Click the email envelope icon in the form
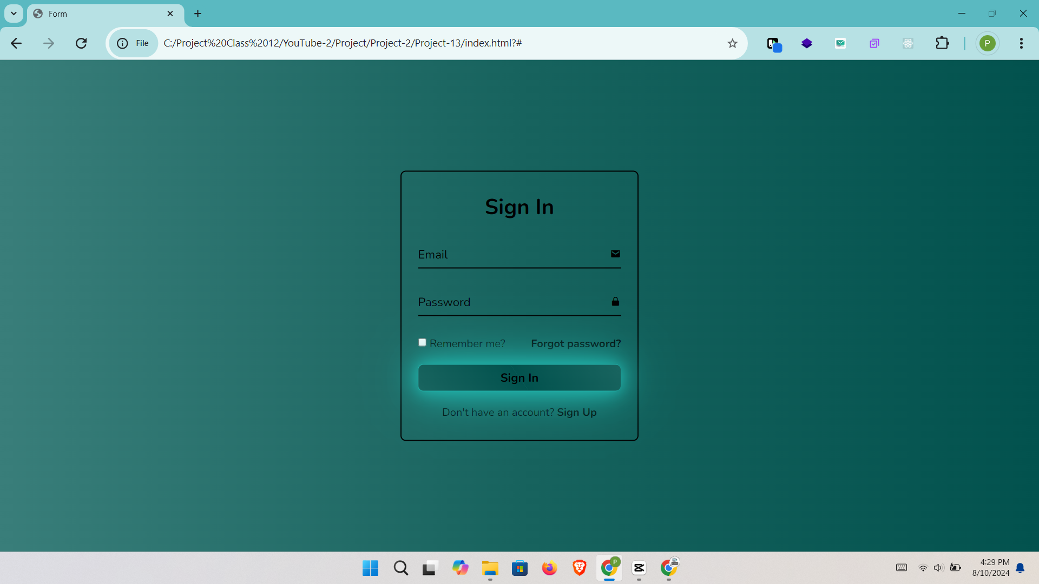Screen dimensions: 1039x584 (x=615, y=254)
